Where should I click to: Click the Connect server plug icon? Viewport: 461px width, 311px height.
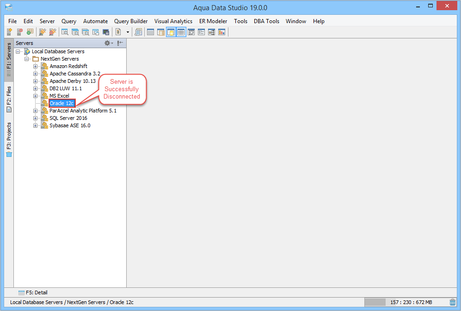(x=43, y=32)
